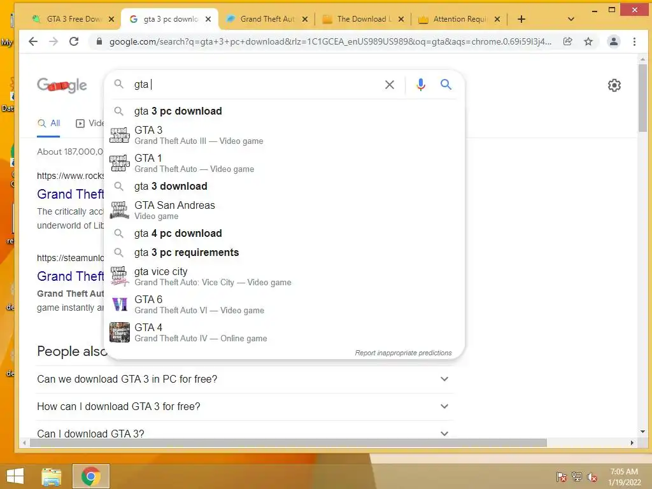
Task: Share this page from address bar
Action: (x=567, y=41)
